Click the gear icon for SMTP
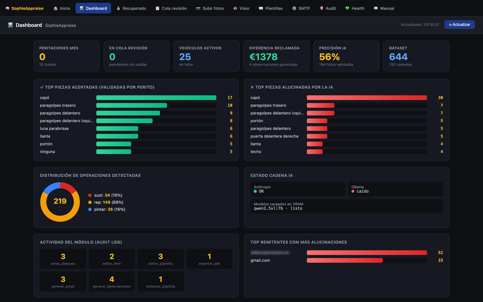 point(294,8)
